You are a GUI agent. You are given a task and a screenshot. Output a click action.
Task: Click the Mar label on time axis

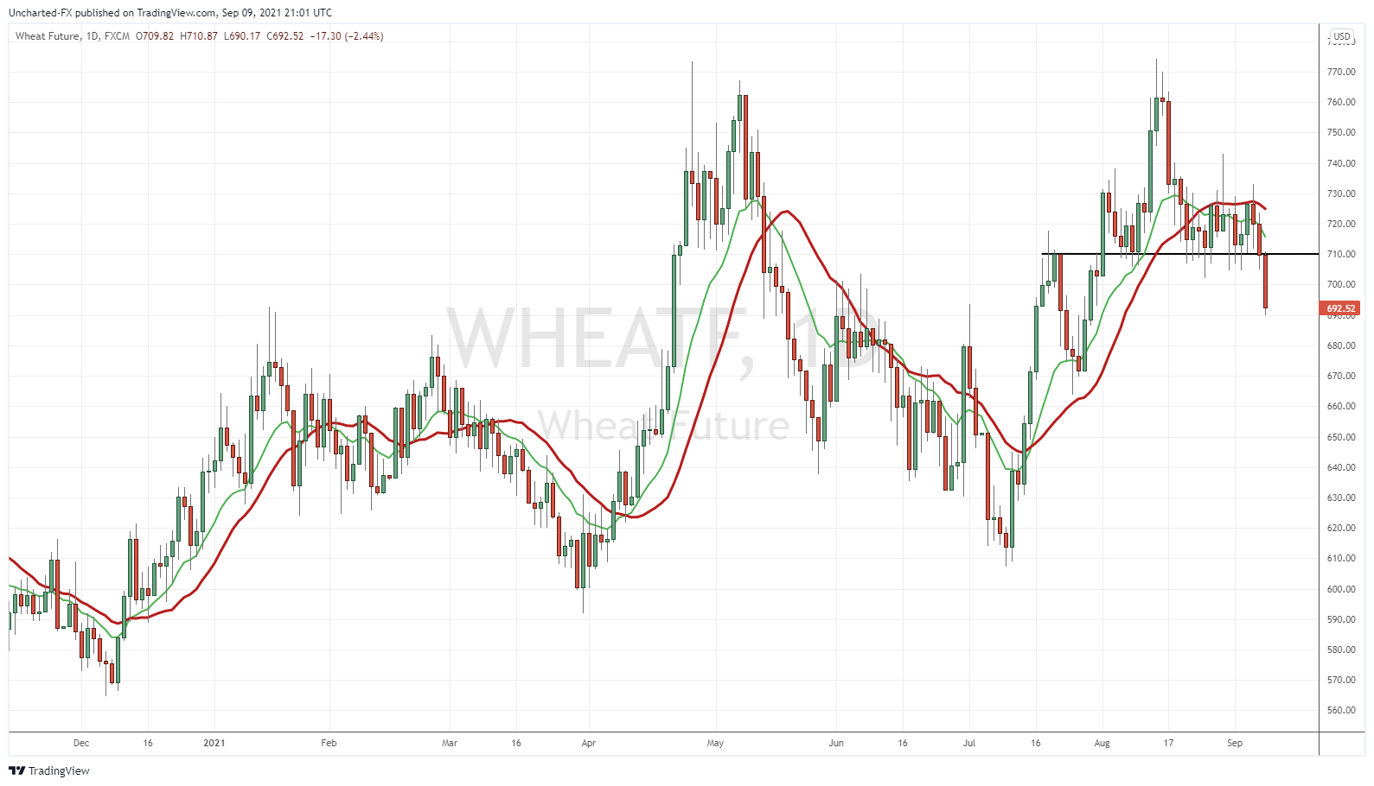point(450,743)
